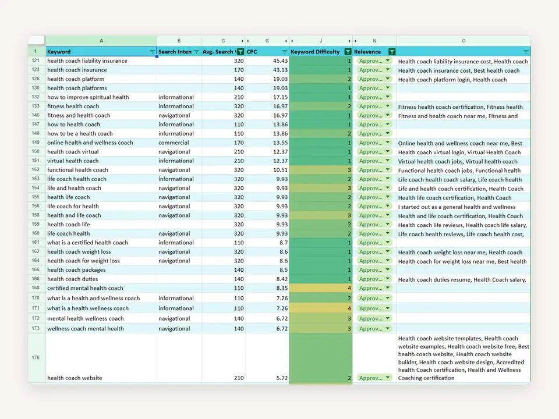Viewport: 559px width, 419px height.
Task: Expand hidden columns via arrow left of column G
Action: pyautogui.click(x=249, y=41)
